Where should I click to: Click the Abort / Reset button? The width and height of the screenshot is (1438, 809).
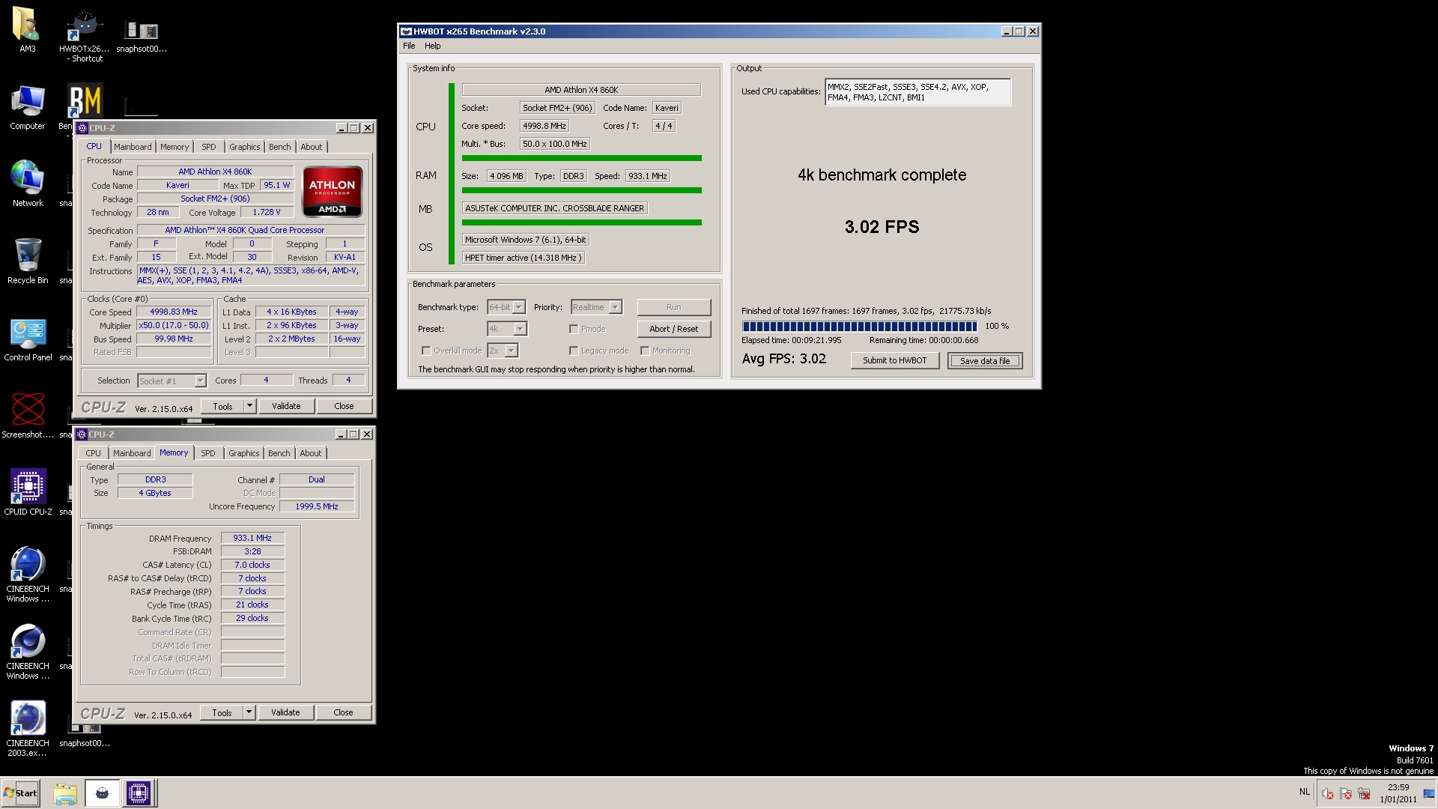pos(674,329)
